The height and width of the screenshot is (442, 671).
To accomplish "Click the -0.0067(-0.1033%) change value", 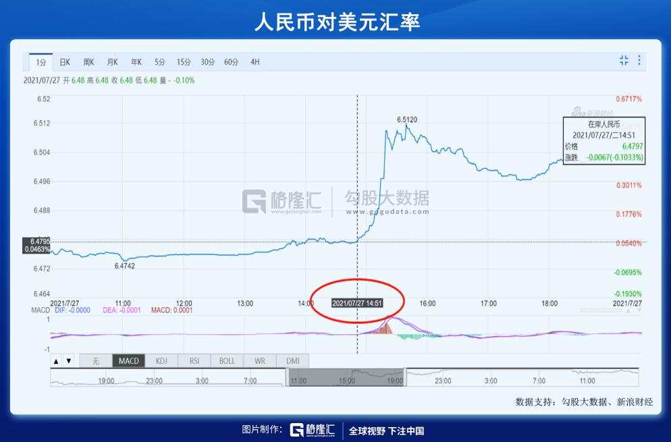I will pyautogui.click(x=614, y=157).
